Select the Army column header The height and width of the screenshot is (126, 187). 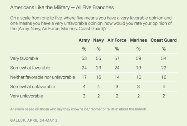84,40
